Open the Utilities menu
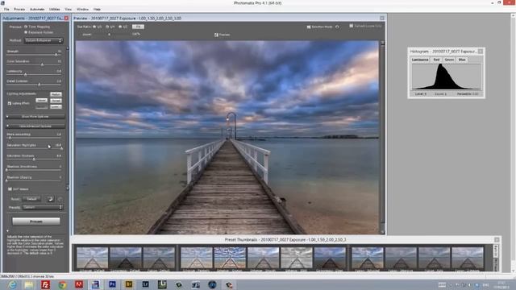516x290 pixels. (x=55, y=9)
